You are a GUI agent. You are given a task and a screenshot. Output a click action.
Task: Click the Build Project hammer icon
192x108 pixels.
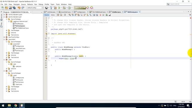tap(51, 8)
